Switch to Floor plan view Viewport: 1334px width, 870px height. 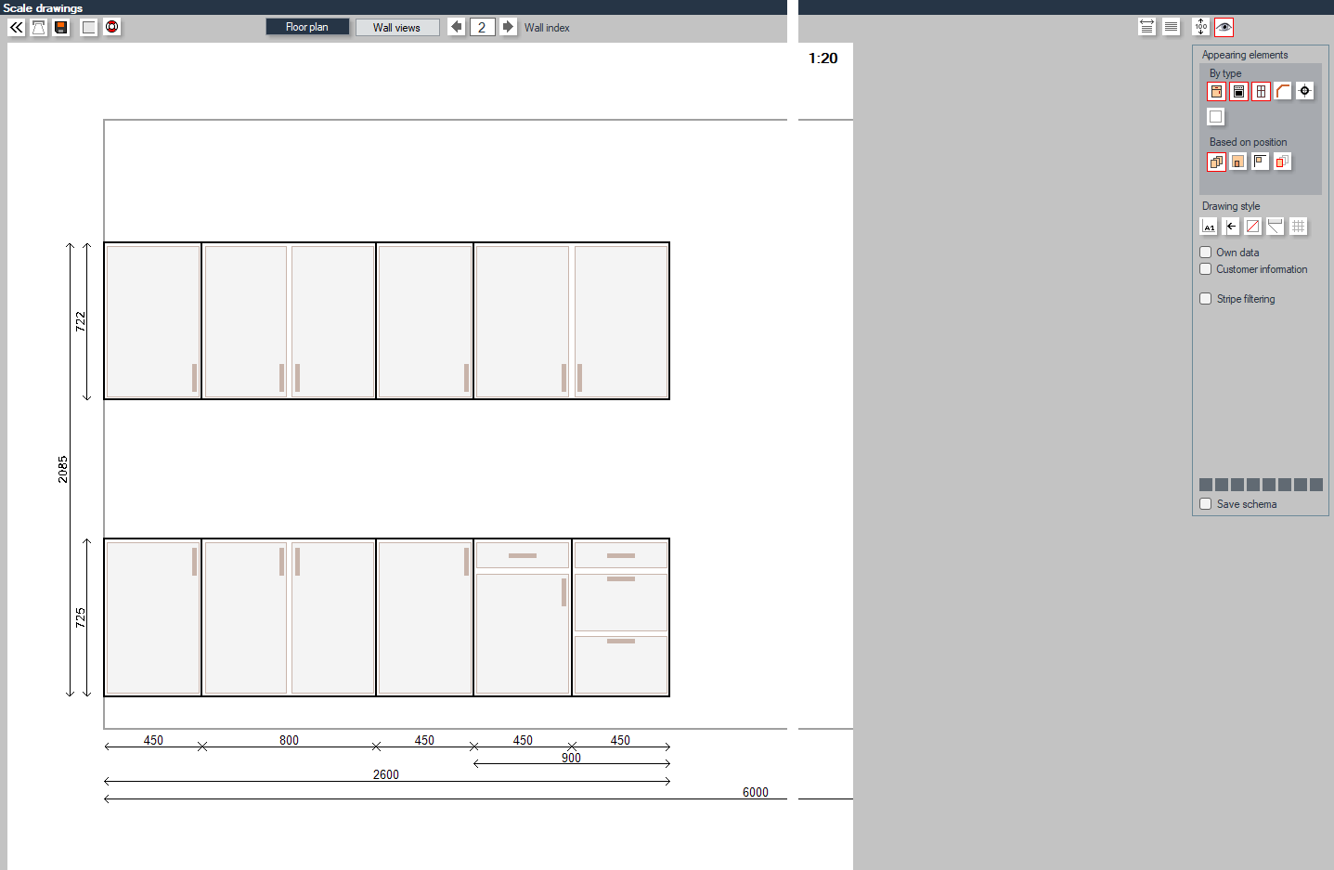point(307,27)
